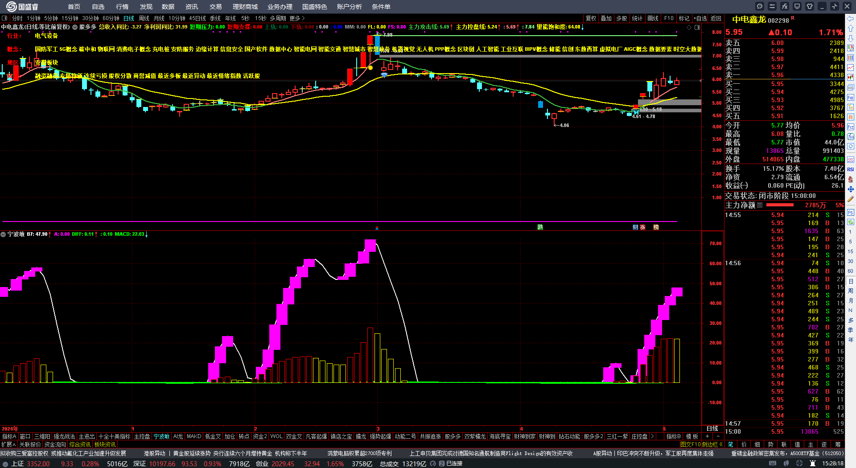Click the 图文F10 link

click(691, 444)
